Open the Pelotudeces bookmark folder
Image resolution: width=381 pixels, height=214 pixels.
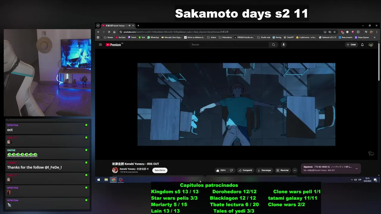[x=226, y=37]
